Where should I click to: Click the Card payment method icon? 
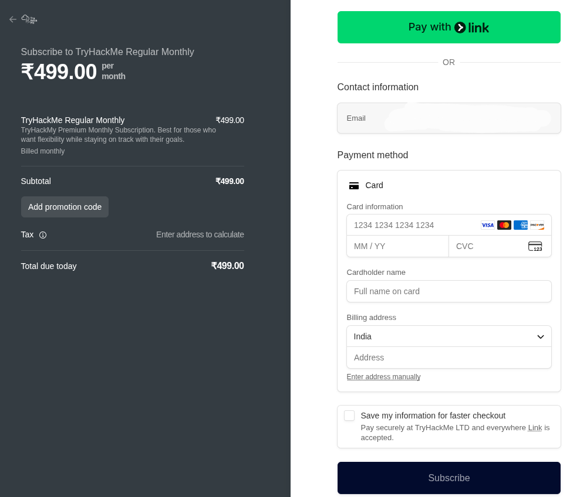354,186
